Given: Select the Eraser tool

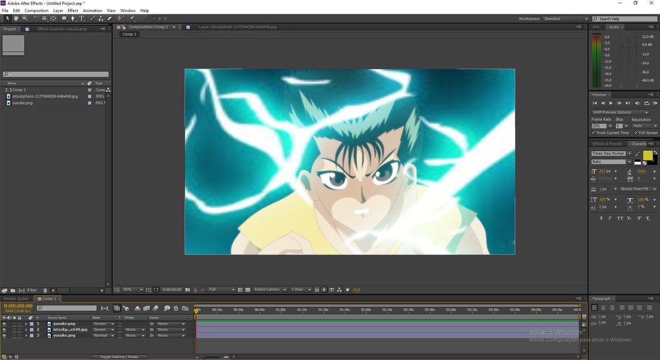Looking at the screenshot, I should 109,18.
